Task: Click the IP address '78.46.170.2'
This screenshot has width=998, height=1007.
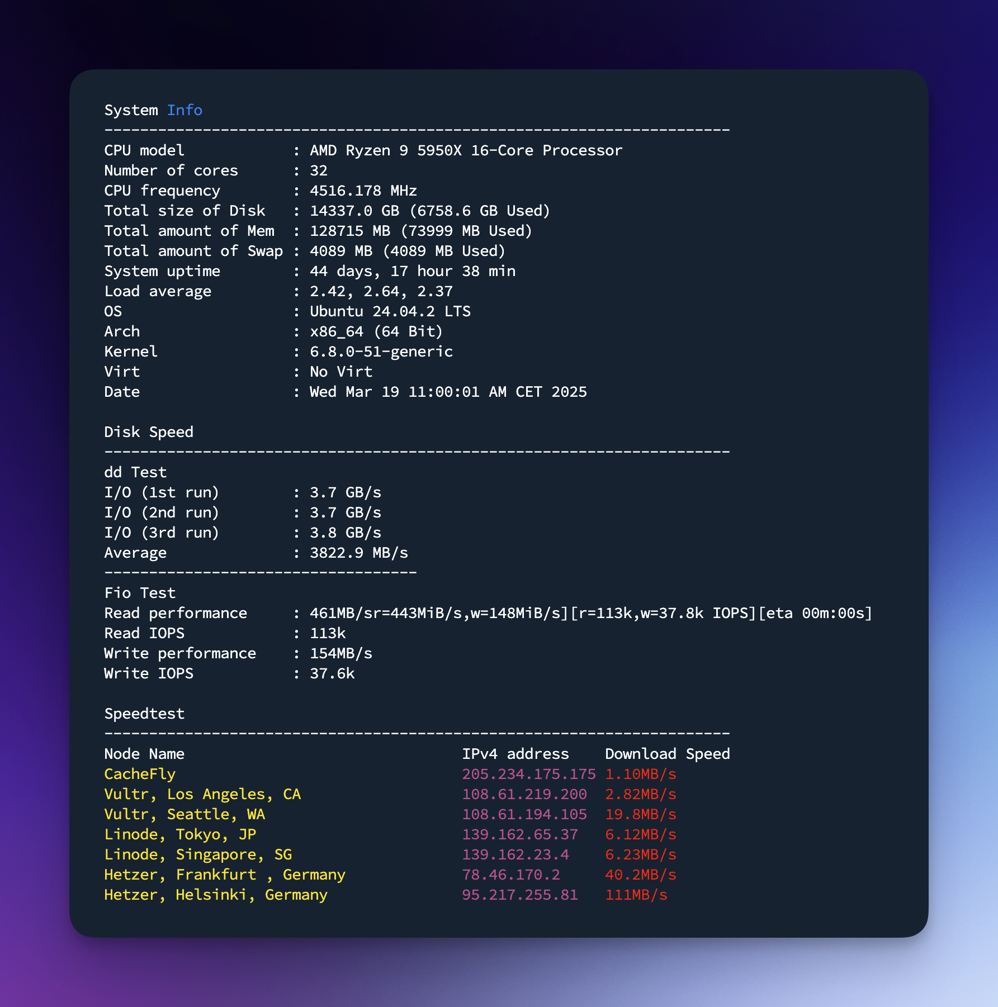Action: click(x=511, y=875)
